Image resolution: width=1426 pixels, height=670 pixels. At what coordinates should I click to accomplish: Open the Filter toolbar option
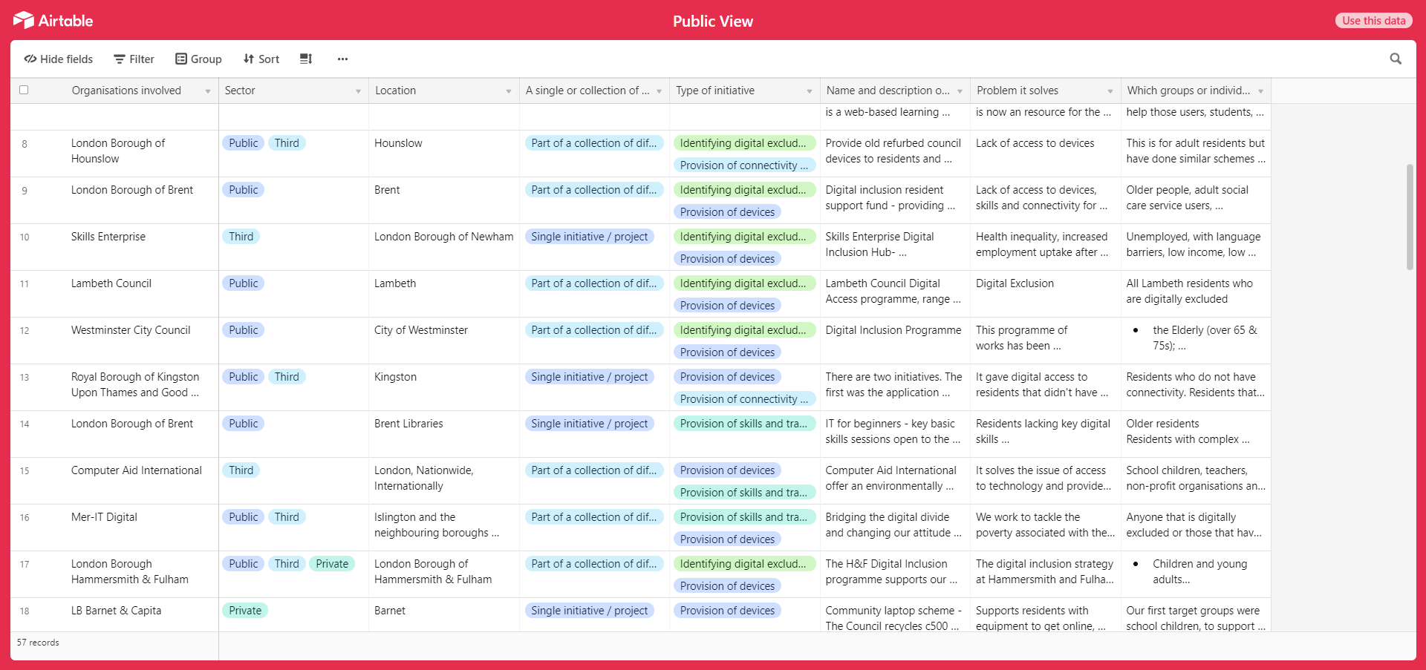pos(134,59)
